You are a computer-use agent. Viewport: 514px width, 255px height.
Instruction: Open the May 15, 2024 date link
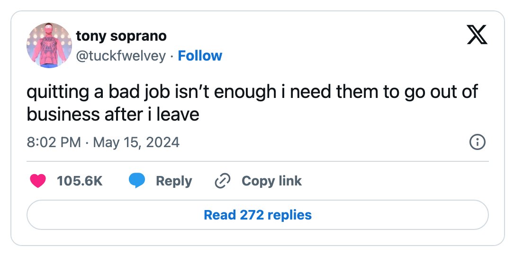pyautogui.click(x=136, y=142)
